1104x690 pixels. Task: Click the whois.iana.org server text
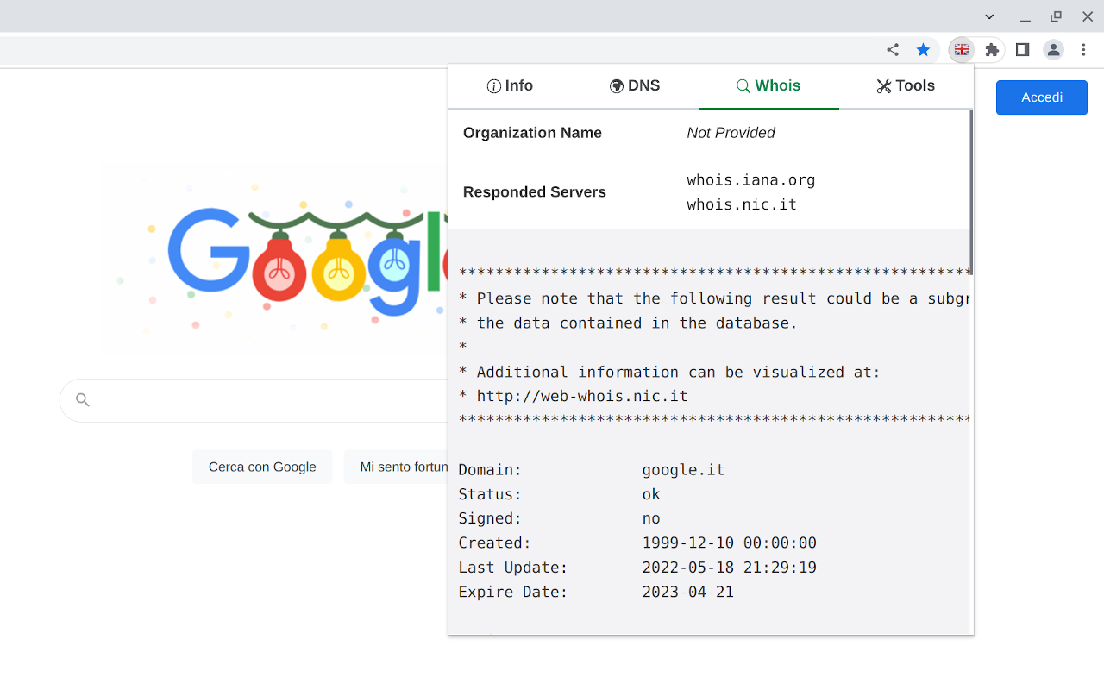point(751,180)
